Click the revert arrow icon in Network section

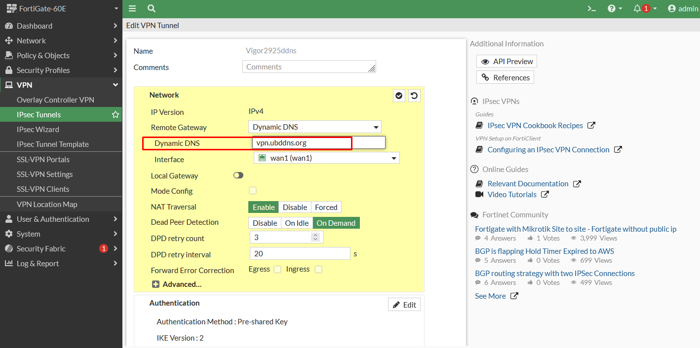[x=415, y=96]
